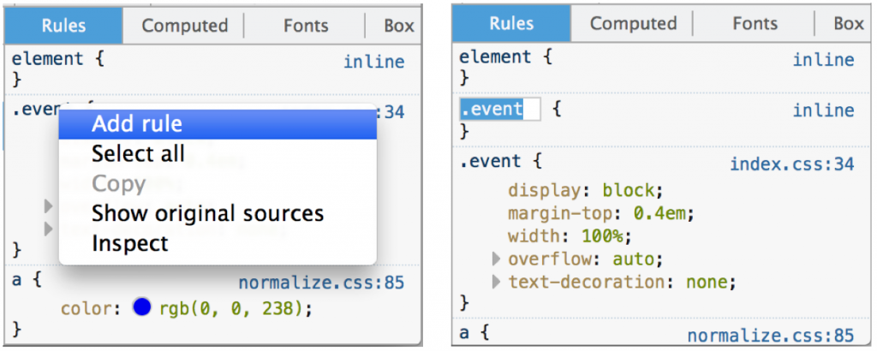Click rgb(0, 0, 238) value text
Viewport: 877px width, 351px height.
pyautogui.click(x=232, y=307)
